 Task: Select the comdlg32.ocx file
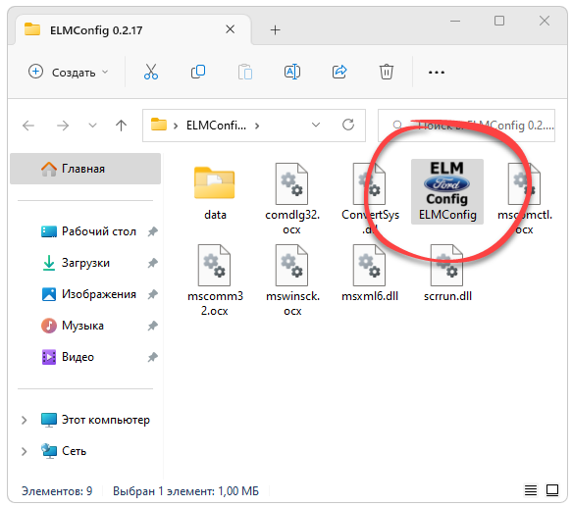click(x=292, y=199)
